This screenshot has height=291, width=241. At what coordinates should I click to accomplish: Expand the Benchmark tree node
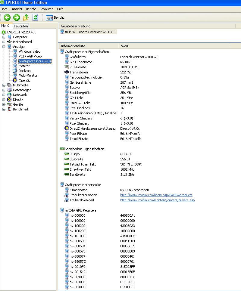tap(4, 109)
